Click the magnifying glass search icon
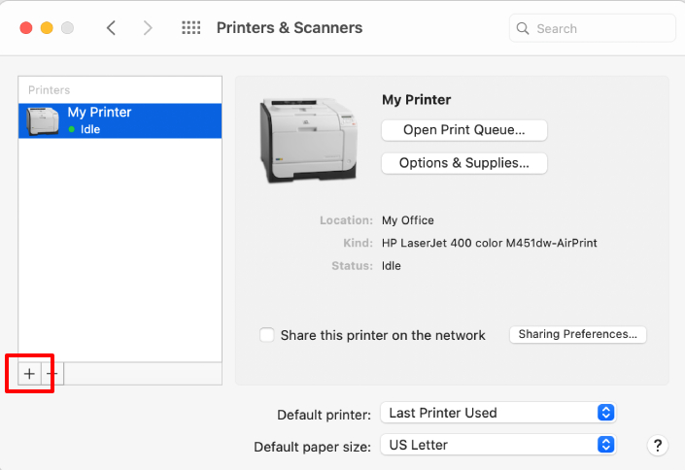The width and height of the screenshot is (685, 470). pos(523,29)
